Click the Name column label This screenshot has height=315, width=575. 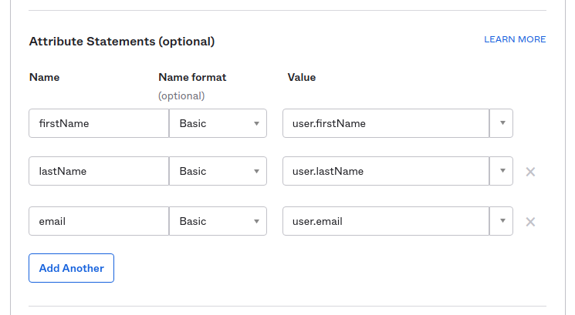pyautogui.click(x=44, y=77)
